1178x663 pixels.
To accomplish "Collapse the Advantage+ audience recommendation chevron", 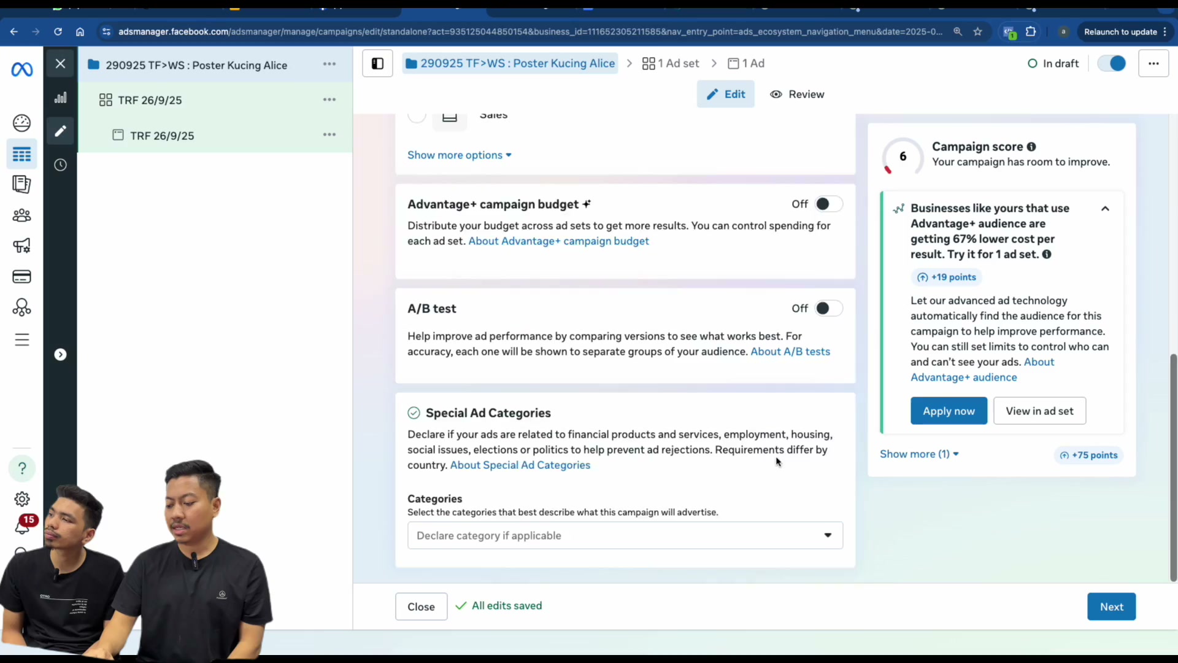I will pyautogui.click(x=1105, y=209).
